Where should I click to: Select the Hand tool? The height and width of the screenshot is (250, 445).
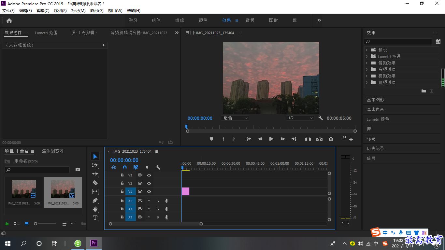pos(95,209)
